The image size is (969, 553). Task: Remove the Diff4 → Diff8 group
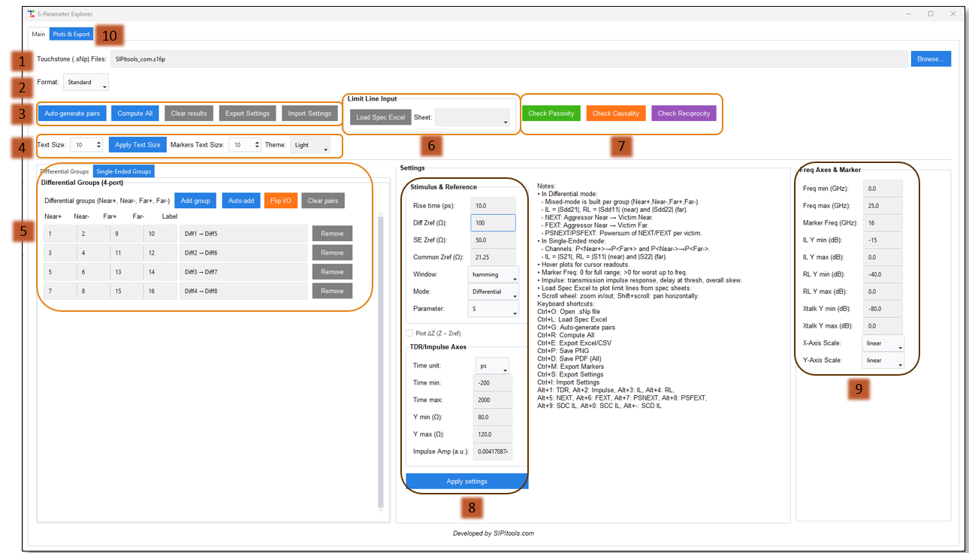[x=332, y=291]
